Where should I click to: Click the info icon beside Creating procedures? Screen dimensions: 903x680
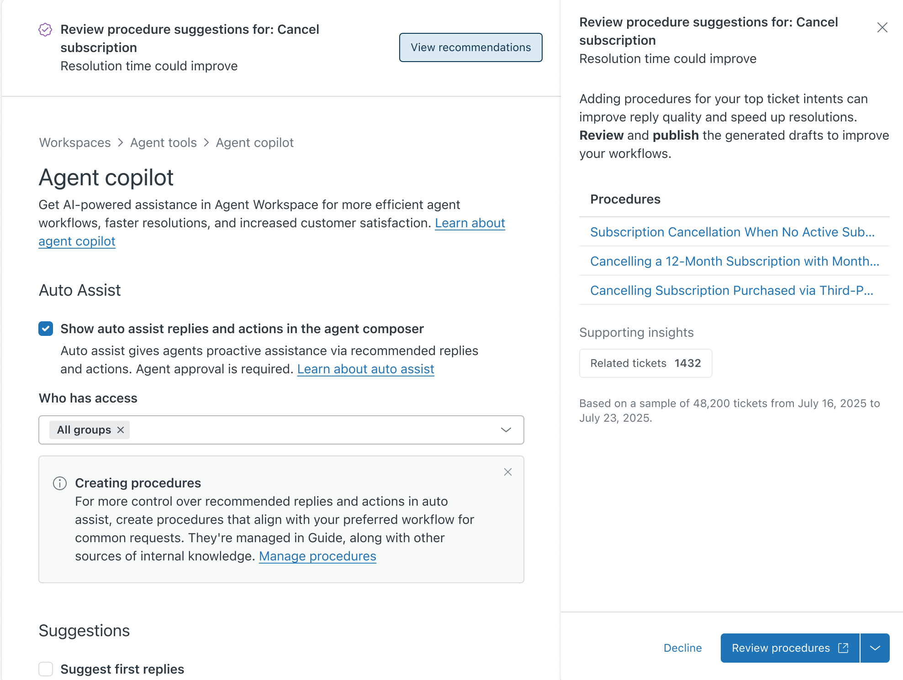60,483
